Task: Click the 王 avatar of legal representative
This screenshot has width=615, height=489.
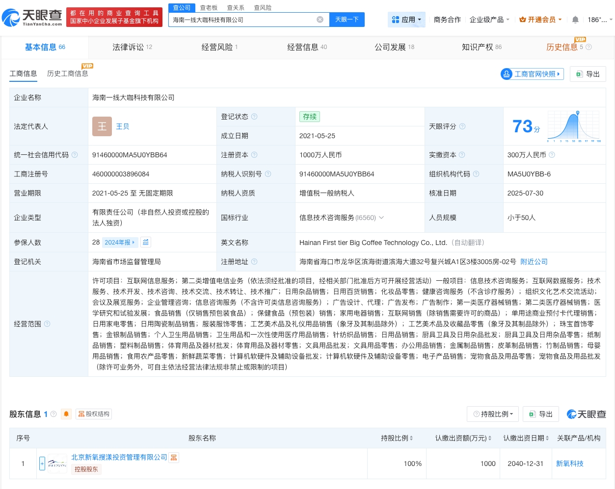Action: (102, 126)
